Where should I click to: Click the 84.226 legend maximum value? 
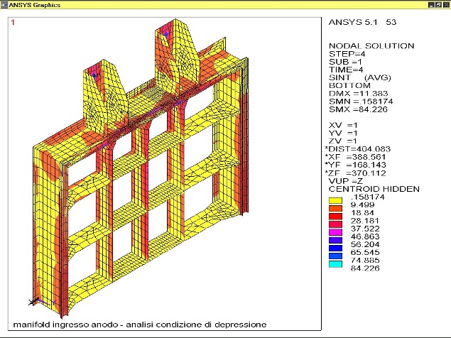pyautogui.click(x=365, y=268)
